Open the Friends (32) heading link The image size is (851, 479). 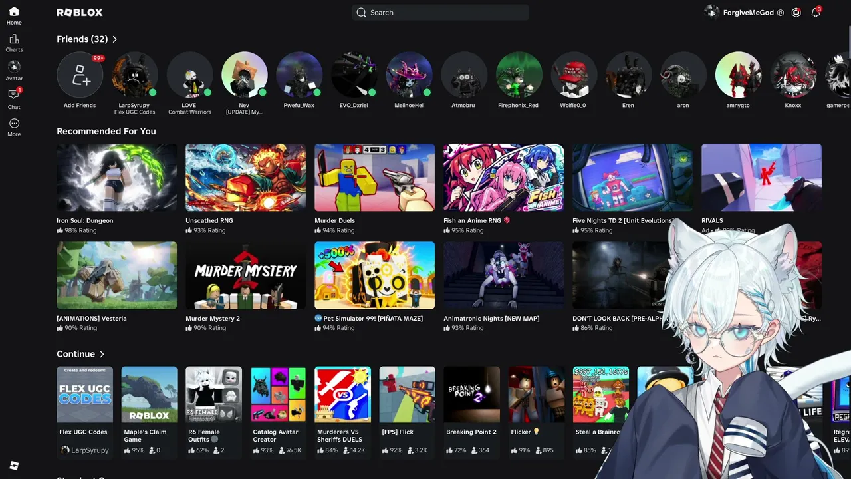click(82, 39)
